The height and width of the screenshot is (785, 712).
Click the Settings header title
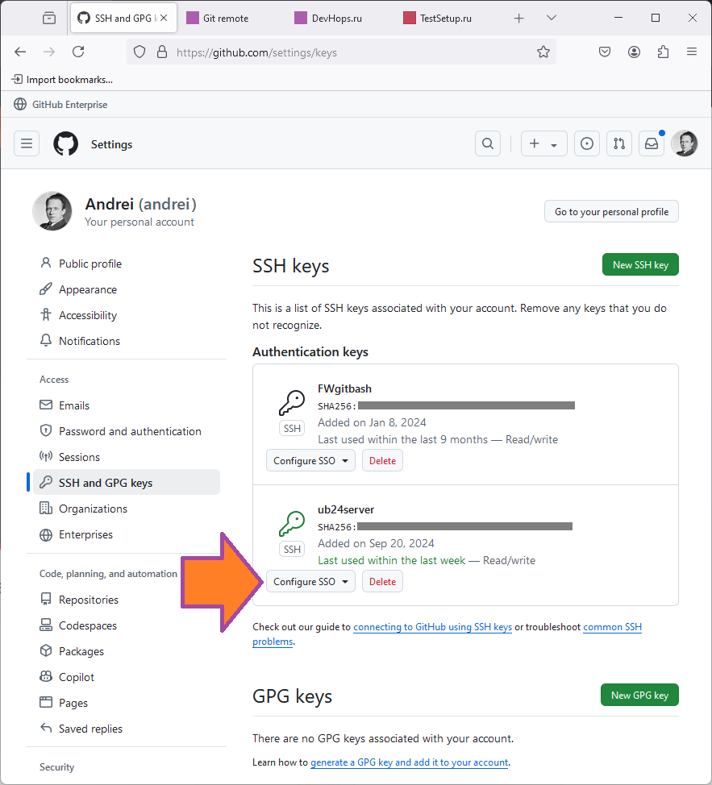tap(111, 144)
